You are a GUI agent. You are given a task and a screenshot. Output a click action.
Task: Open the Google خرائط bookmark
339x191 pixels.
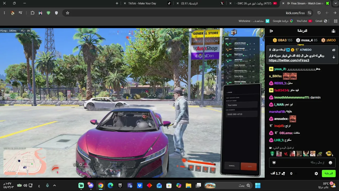tap(283, 21)
